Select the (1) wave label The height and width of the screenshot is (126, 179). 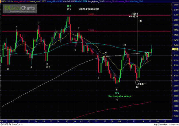coord(124,45)
